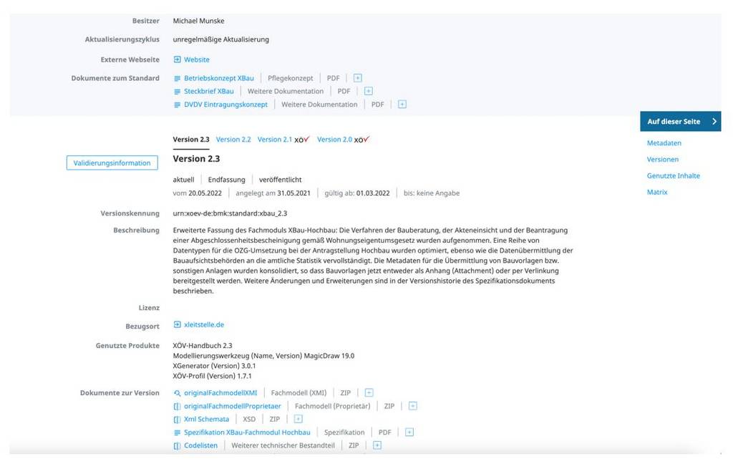Switch to the Version 2.2 tab
Screen dimensions: 733x459
[x=235, y=140]
